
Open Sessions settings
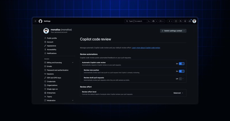click(50, 74)
